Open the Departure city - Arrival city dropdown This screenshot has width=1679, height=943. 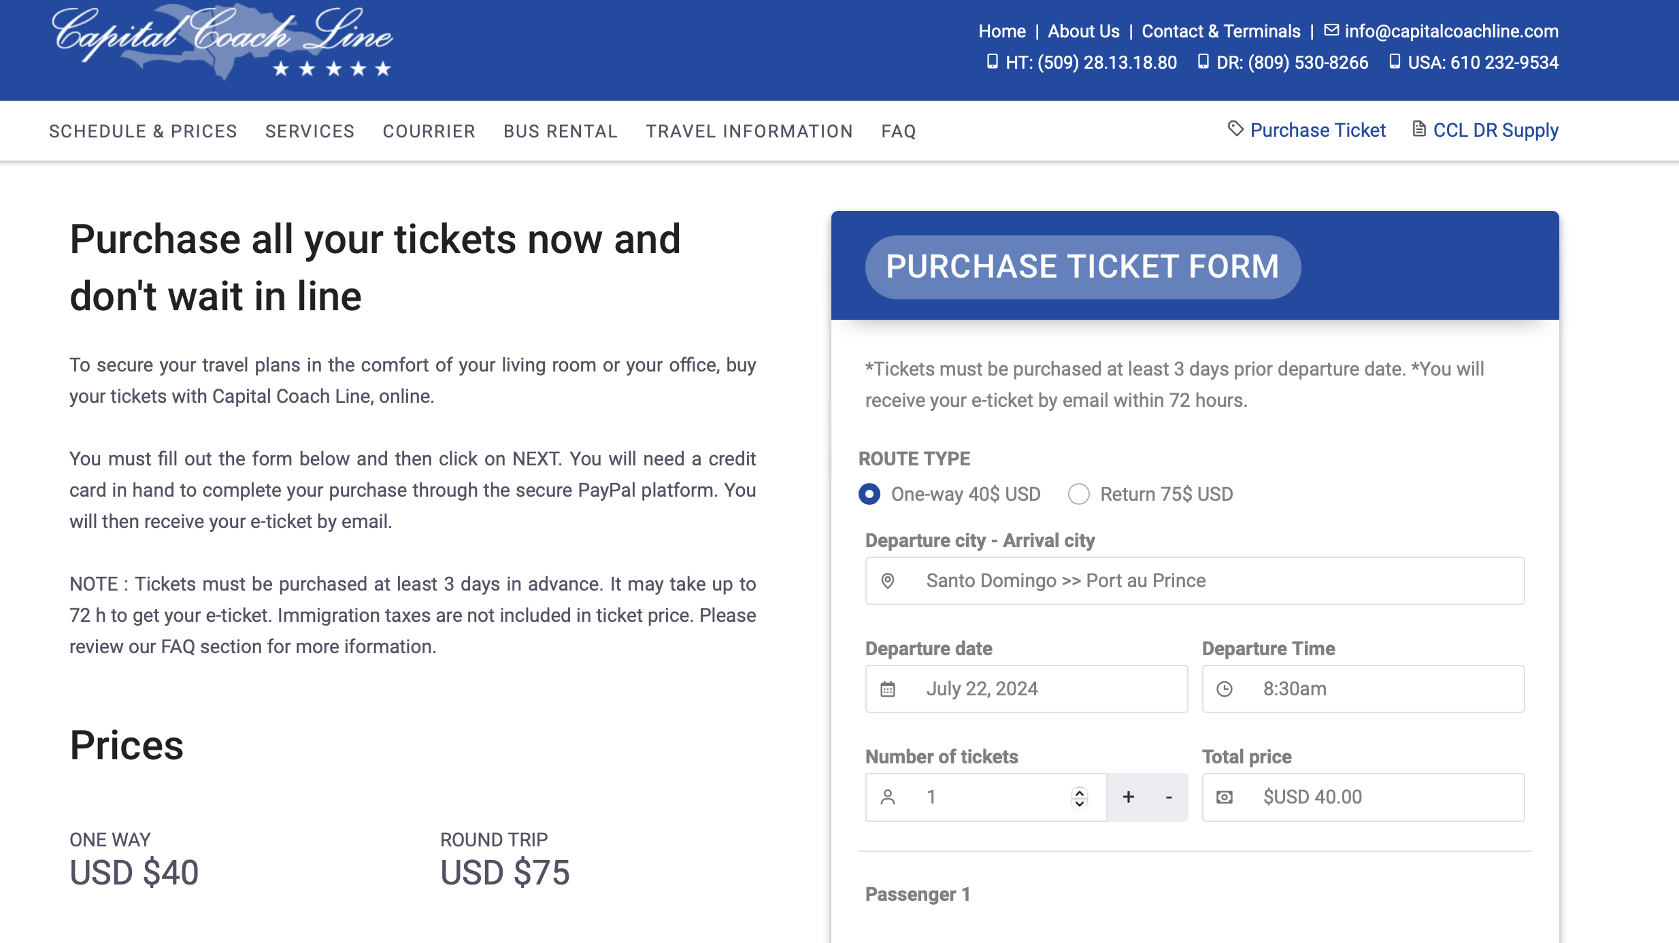tap(1195, 581)
